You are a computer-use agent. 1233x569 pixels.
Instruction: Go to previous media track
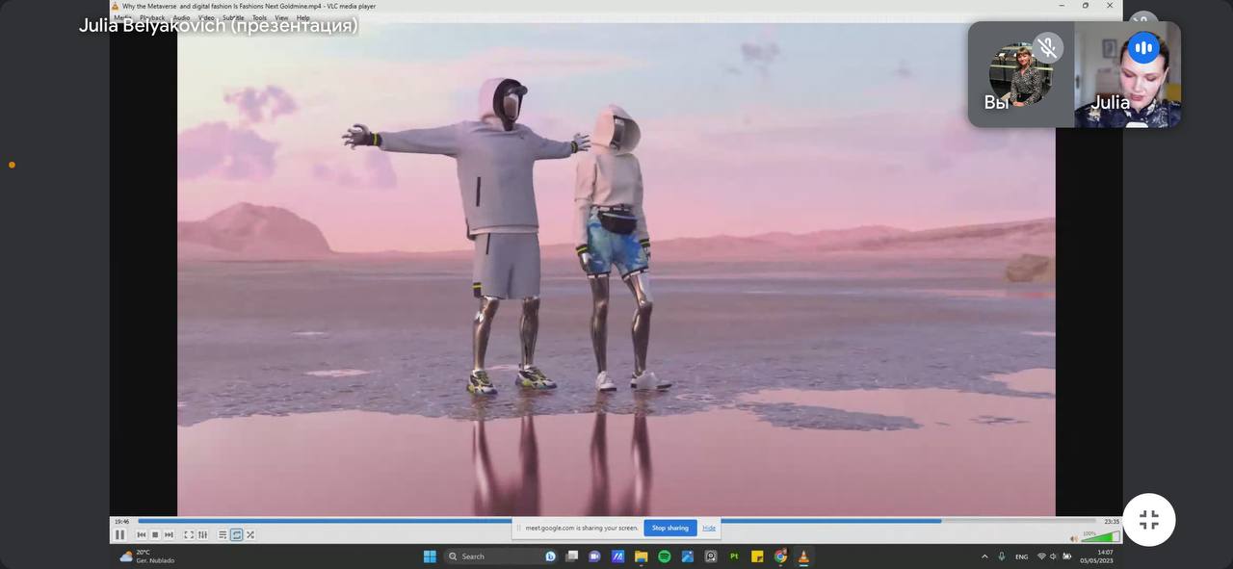[142, 534]
